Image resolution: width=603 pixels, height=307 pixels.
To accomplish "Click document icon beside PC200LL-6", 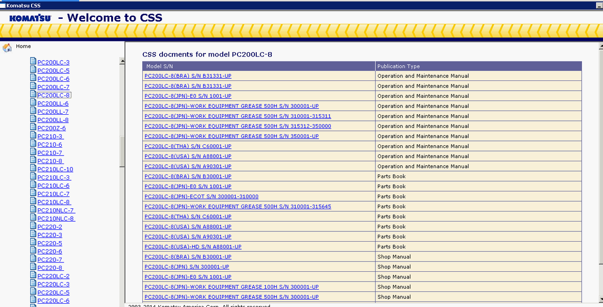I will [x=33, y=102].
